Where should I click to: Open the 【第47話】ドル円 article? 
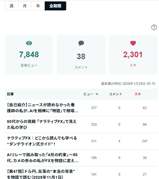pos(41,174)
